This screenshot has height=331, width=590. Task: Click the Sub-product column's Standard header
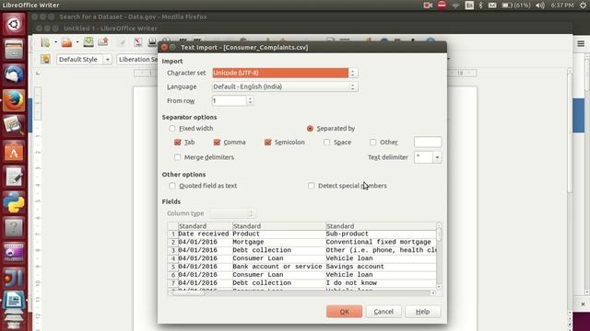381,226
